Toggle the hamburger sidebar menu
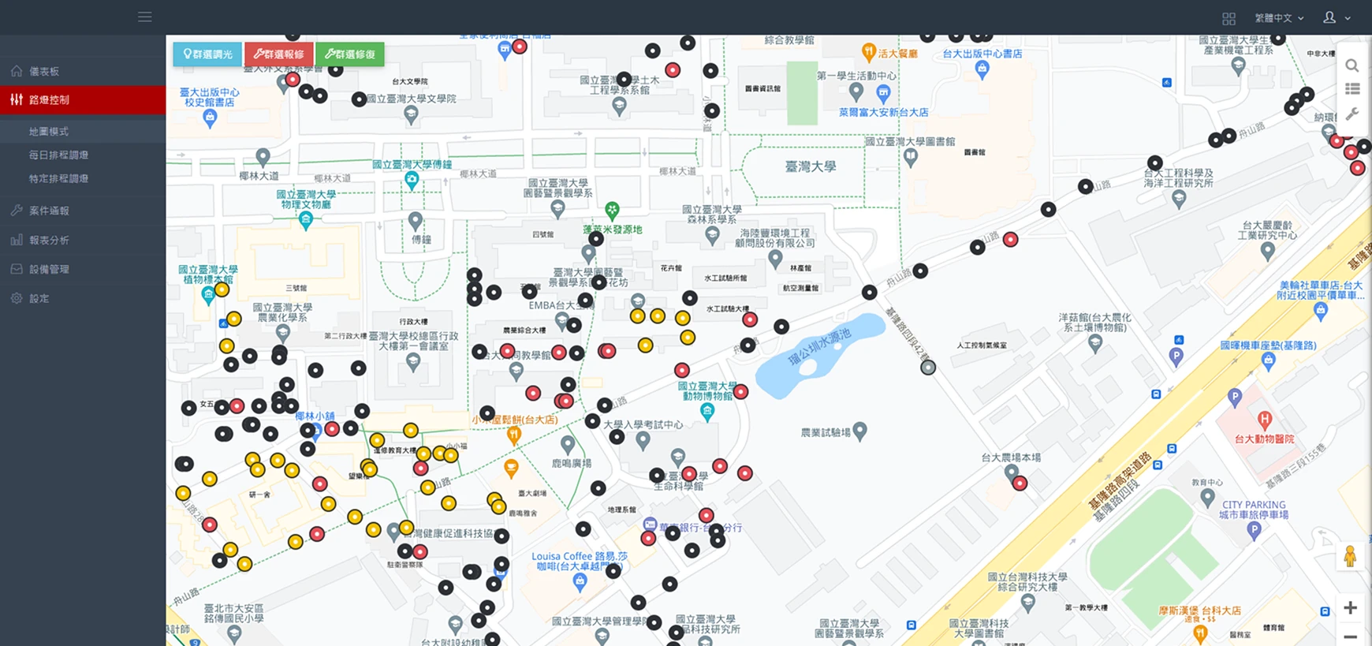The width and height of the screenshot is (1372, 646). pyautogui.click(x=144, y=17)
